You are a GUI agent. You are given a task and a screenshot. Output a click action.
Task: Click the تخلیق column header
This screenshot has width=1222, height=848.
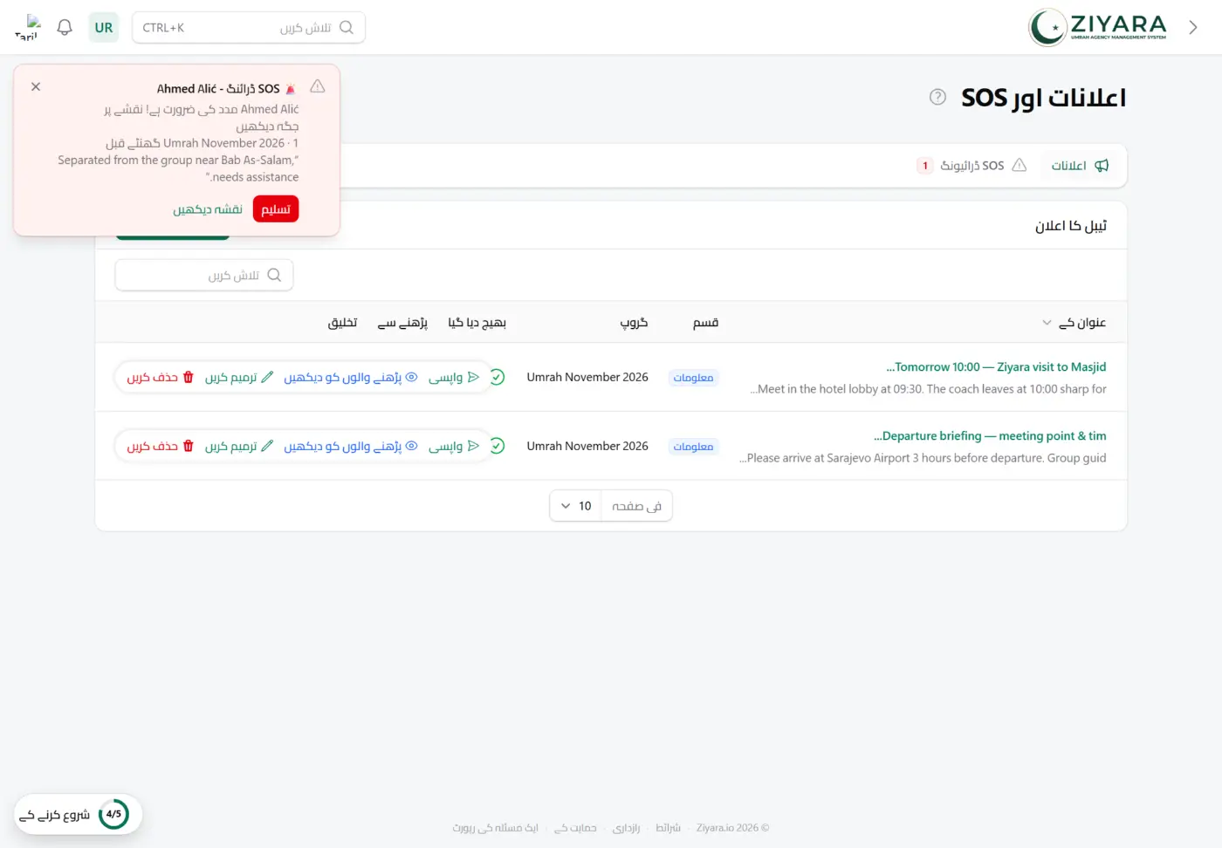click(342, 323)
